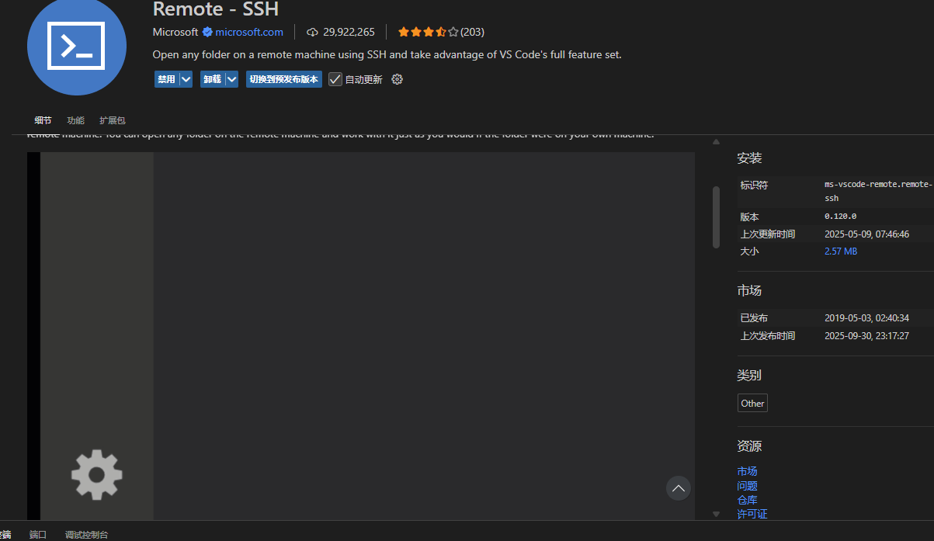Open the 调试控制台 panel tab
The height and width of the screenshot is (541, 934).
[87, 534]
